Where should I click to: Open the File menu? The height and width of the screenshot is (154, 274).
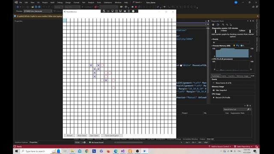pyautogui.click(x=21, y=3)
